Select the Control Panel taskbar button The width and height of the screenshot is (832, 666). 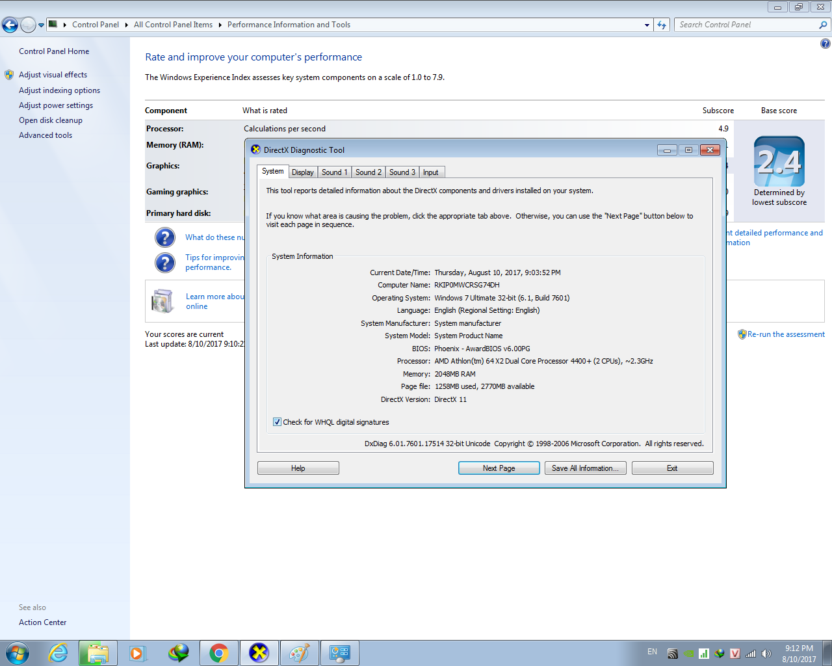click(340, 653)
